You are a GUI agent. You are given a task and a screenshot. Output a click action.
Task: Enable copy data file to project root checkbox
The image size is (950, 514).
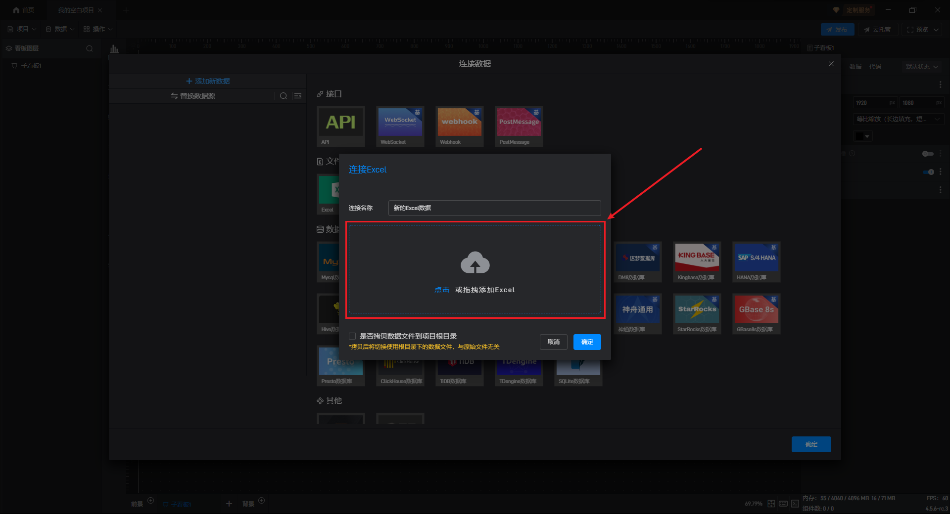pos(352,336)
